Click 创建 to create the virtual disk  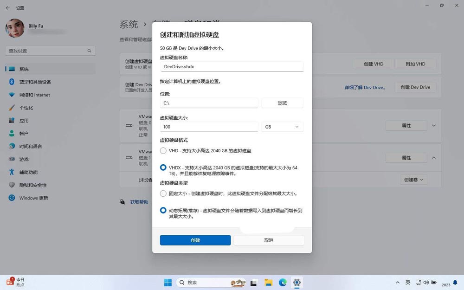coord(195,240)
